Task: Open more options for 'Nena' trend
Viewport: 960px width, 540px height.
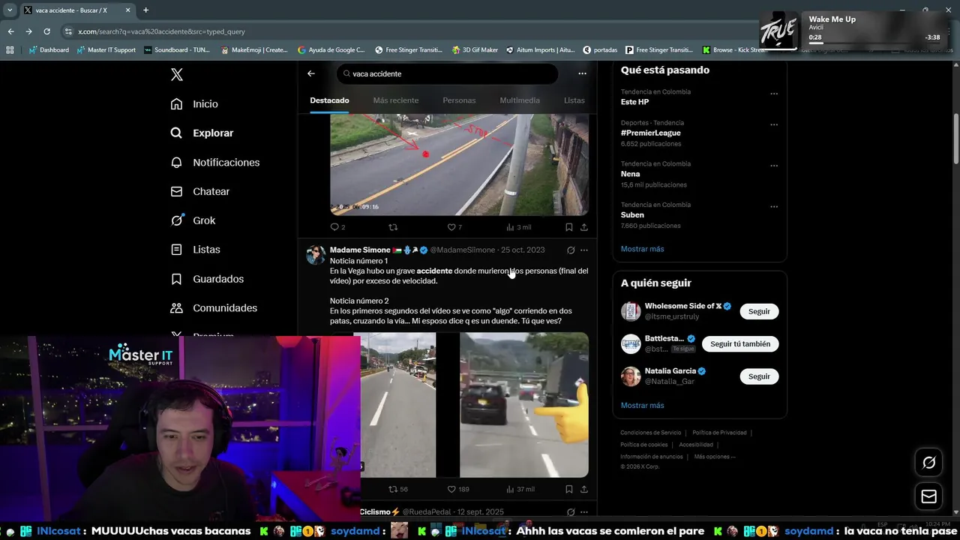Action: (x=774, y=166)
